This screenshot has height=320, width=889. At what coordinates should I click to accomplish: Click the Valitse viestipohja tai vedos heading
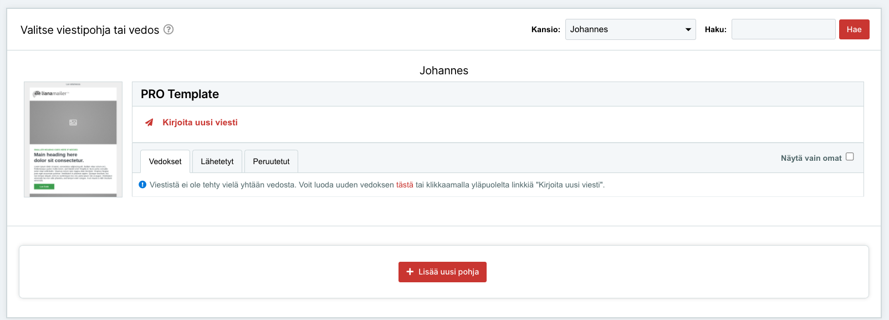coord(90,30)
